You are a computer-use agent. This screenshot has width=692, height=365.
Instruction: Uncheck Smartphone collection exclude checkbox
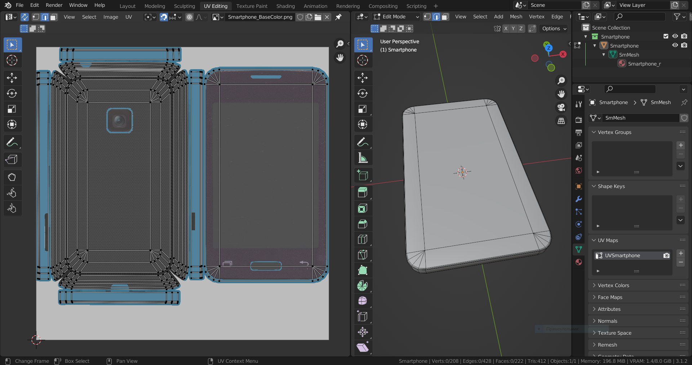666,36
